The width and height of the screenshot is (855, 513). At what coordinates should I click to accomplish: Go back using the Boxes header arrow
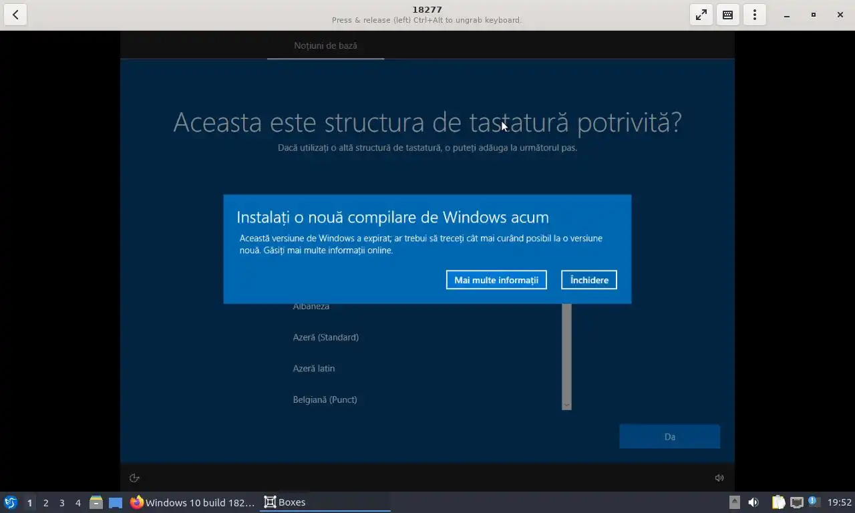click(15, 15)
